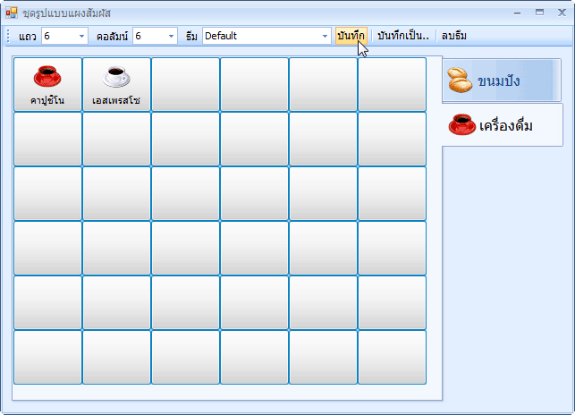Screen dimensions: 575x415
Task: Expand the คอลัมน์ (columns) dropdown arrow
Action: pos(173,36)
